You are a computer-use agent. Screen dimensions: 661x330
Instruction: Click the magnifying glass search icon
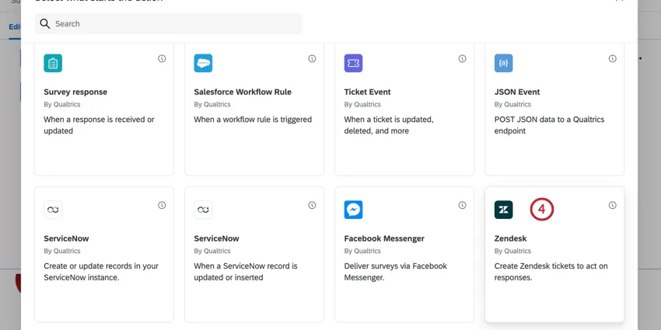pyautogui.click(x=45, y=24)
